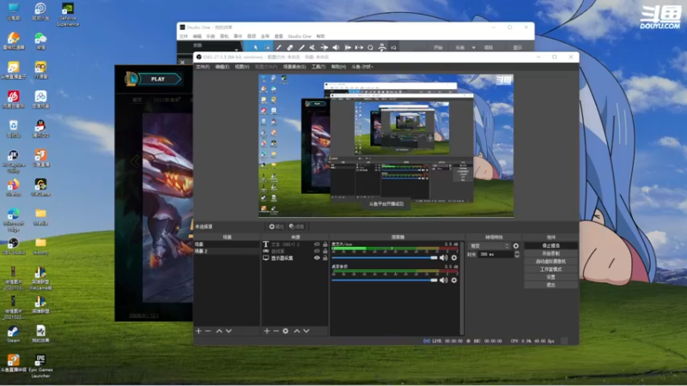Toggle visibility of the text source
This screenshot has height=386, width=687.
pyautogui.click(x=317, y=244)
